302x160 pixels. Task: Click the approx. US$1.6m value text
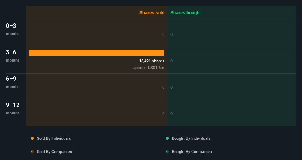[x=149, y=68]
